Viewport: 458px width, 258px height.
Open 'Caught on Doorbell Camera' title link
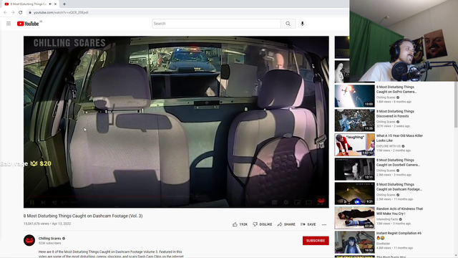pyautogui.click(x=398, y=163)
